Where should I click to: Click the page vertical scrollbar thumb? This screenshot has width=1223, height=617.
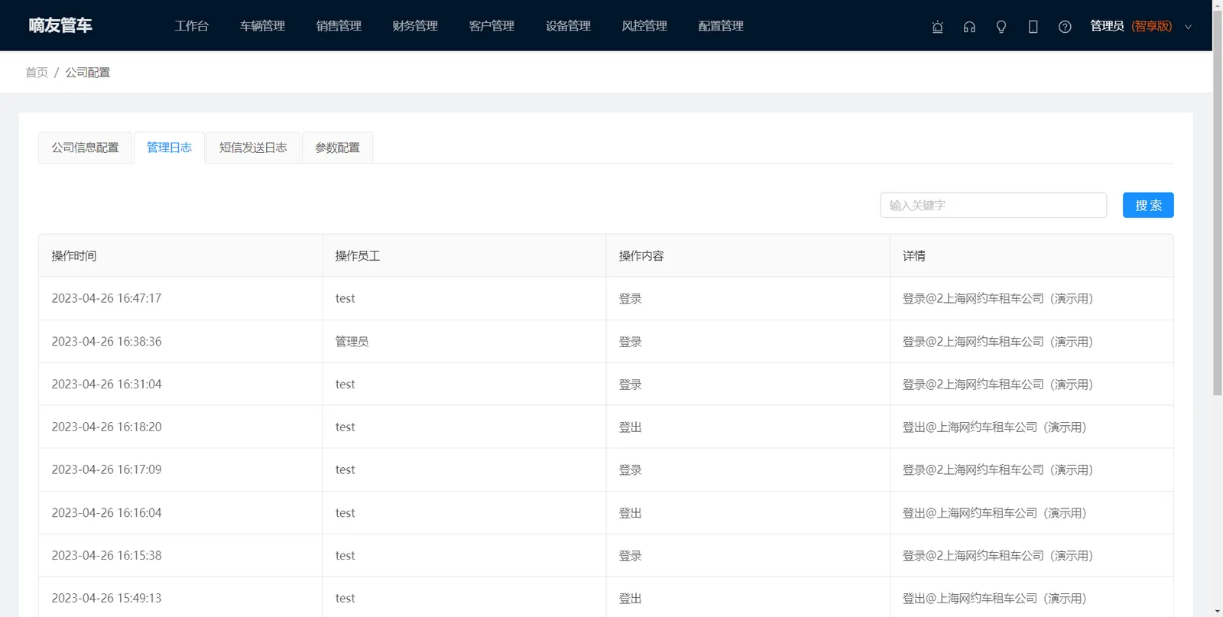tap(1218, 203)
